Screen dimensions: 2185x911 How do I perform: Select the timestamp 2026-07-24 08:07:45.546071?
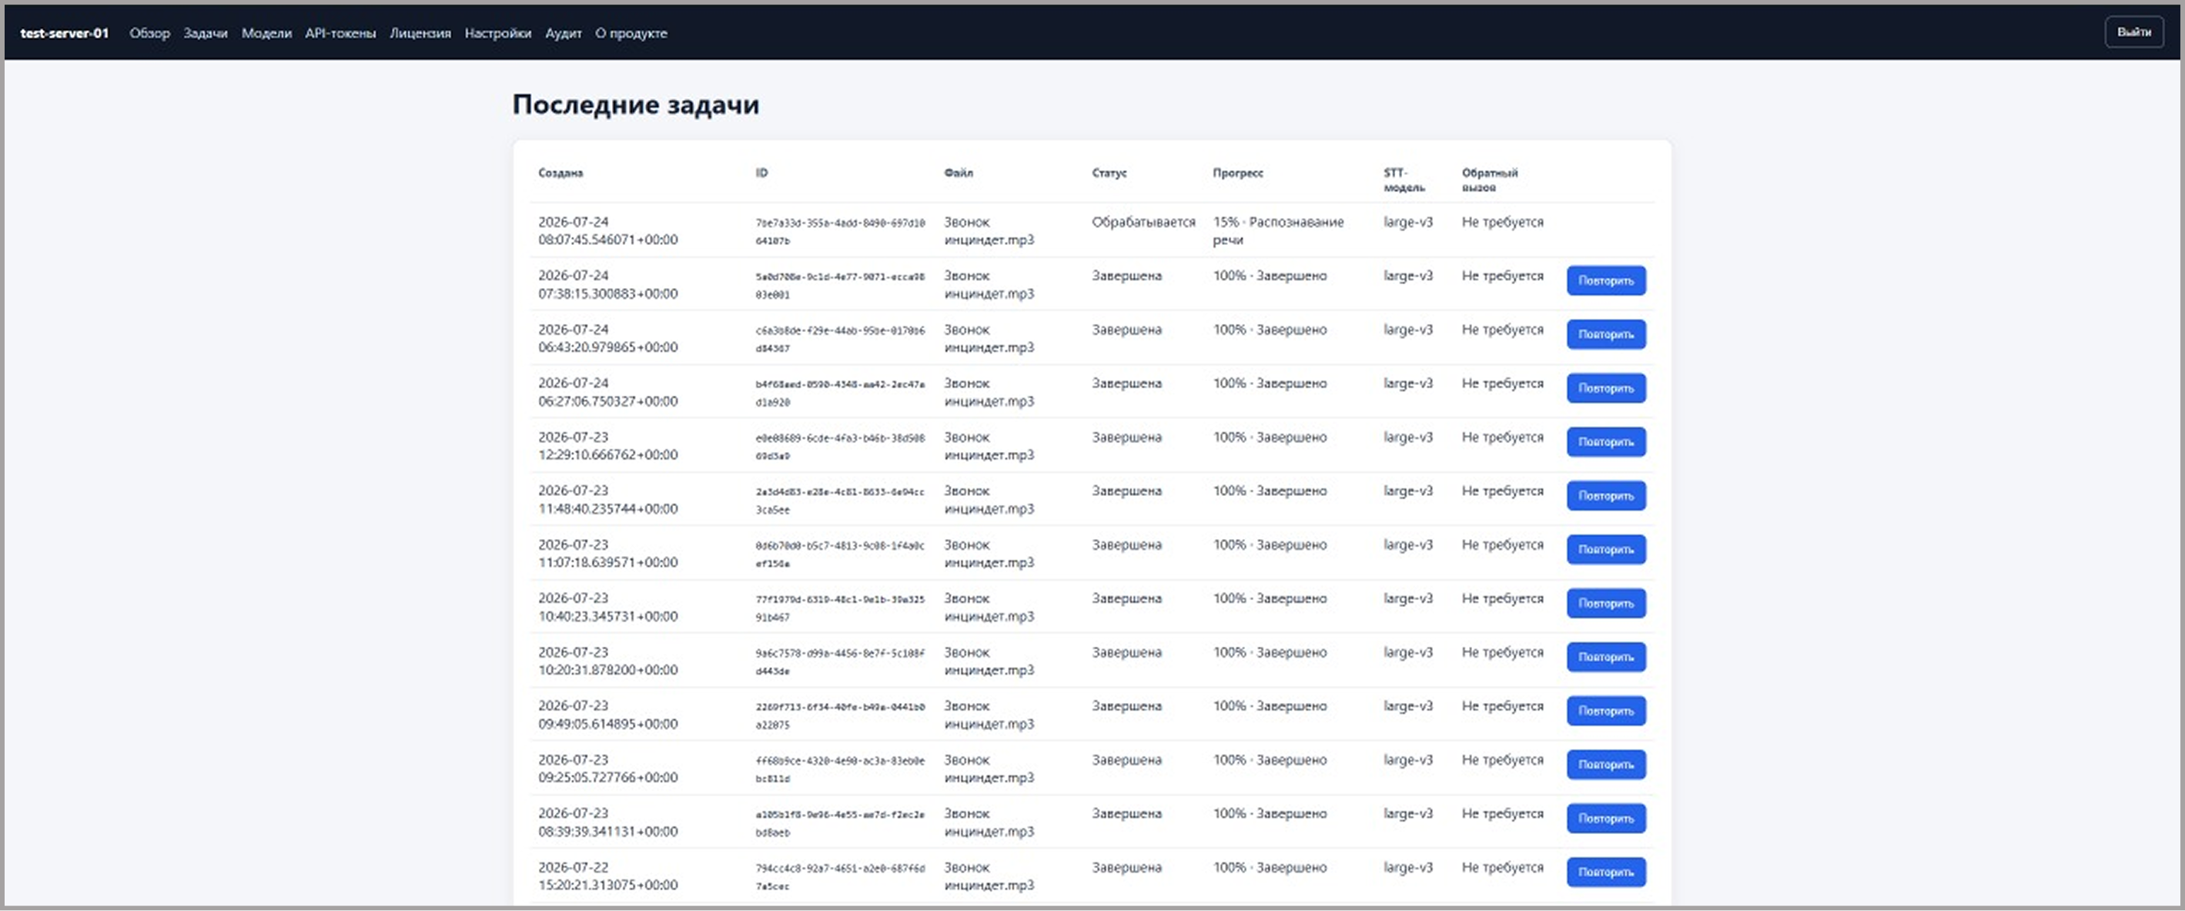point(608,231)
